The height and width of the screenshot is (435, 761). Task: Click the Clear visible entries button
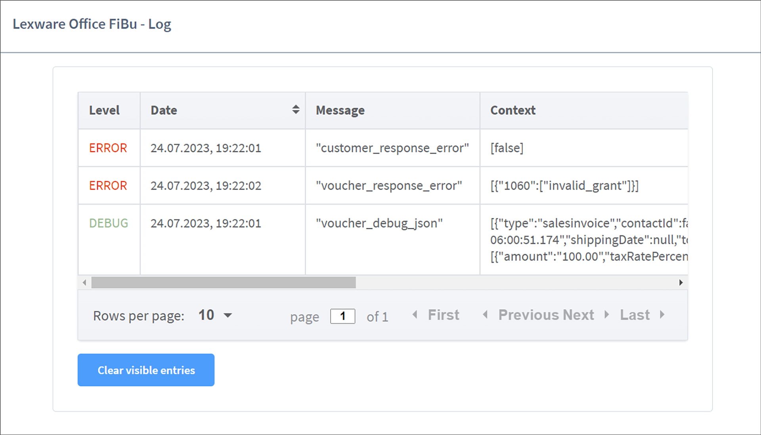[146, 370]
